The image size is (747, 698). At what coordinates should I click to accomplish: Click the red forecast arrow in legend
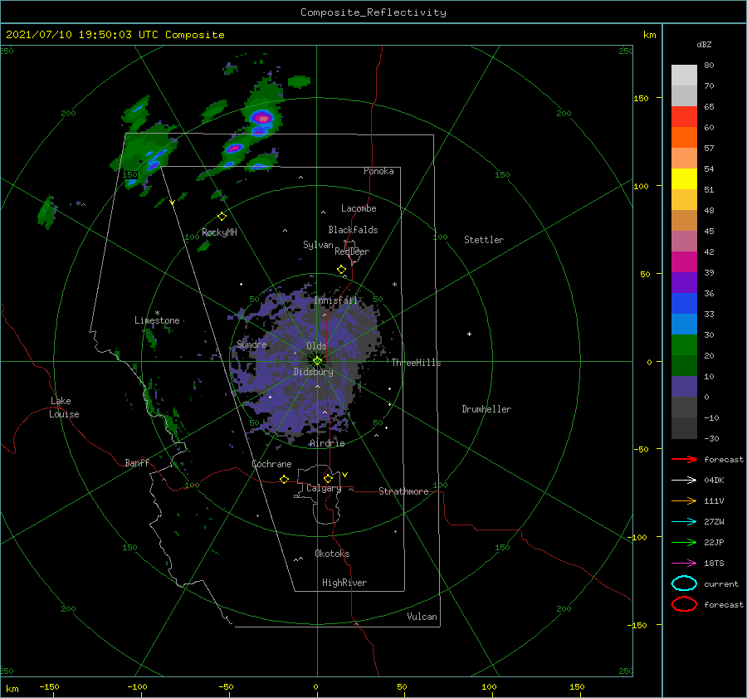(x=684, y=459)
